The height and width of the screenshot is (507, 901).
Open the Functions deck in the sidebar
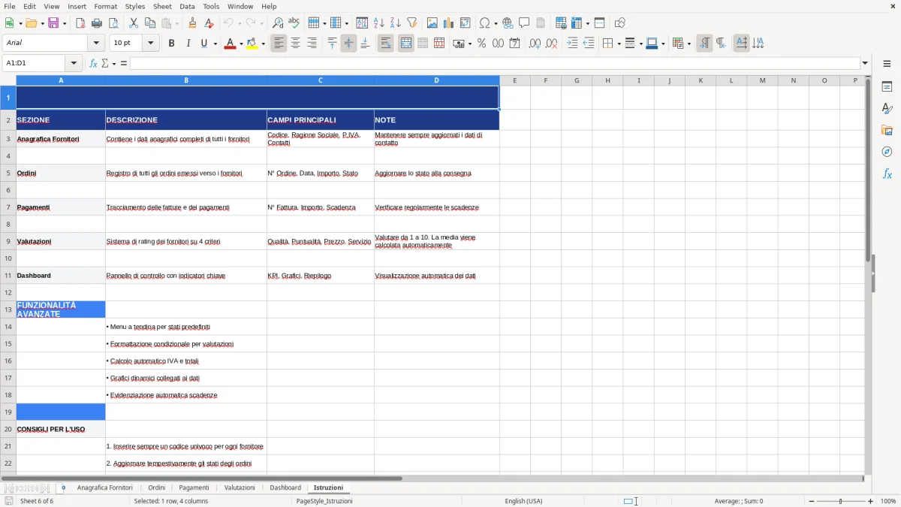887,174
